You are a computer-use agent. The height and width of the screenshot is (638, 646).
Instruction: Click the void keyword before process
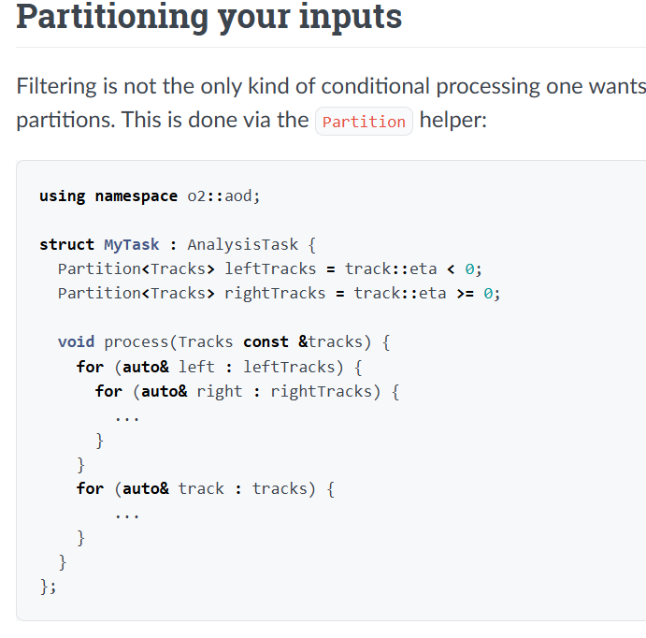(77, 342)
